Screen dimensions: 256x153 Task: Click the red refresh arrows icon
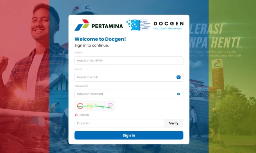[76, 115]
